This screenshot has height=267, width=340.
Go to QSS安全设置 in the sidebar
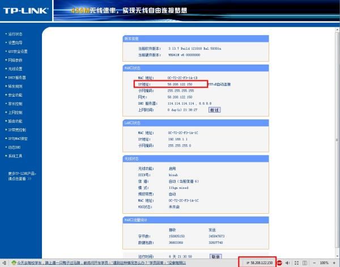[18, 51]
